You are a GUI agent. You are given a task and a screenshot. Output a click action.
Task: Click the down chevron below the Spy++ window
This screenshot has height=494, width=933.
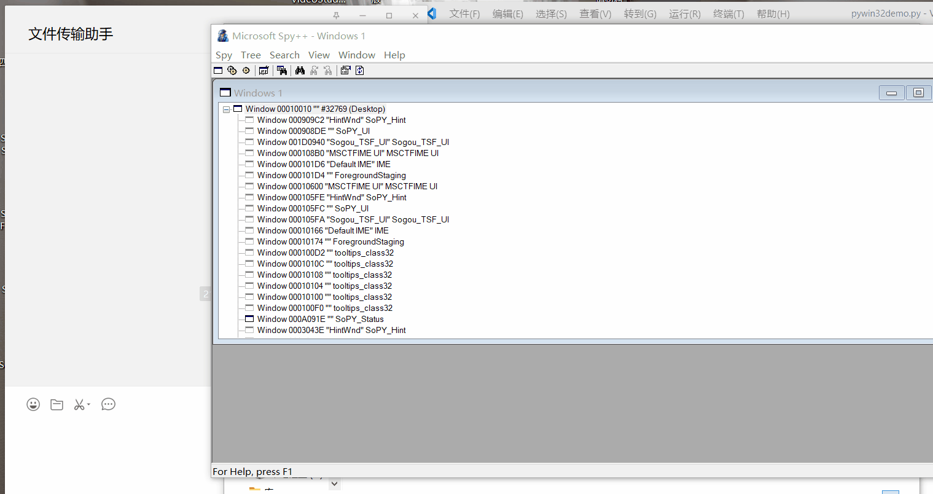[334, 484]
